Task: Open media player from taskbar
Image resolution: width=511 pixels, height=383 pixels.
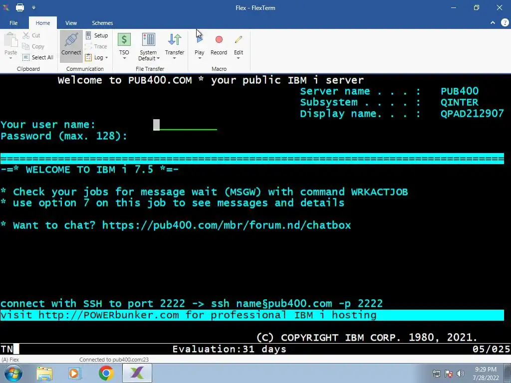Action: 74,374
